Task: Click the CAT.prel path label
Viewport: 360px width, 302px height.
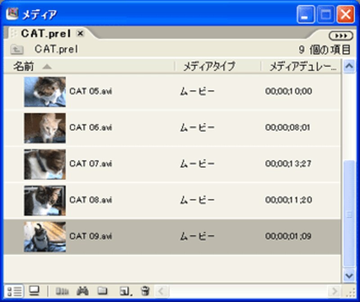Action: 56,49
